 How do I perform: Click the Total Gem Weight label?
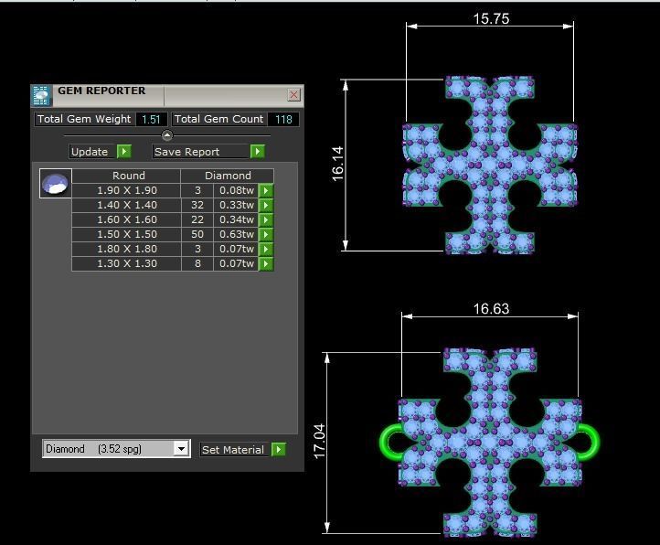tap(84, 119)
